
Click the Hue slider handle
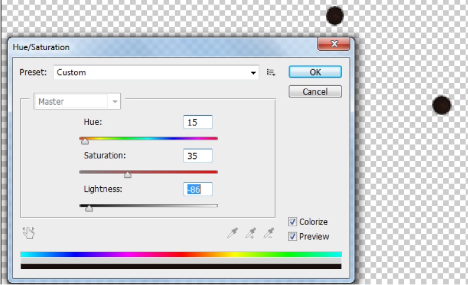tap(85, 140)
